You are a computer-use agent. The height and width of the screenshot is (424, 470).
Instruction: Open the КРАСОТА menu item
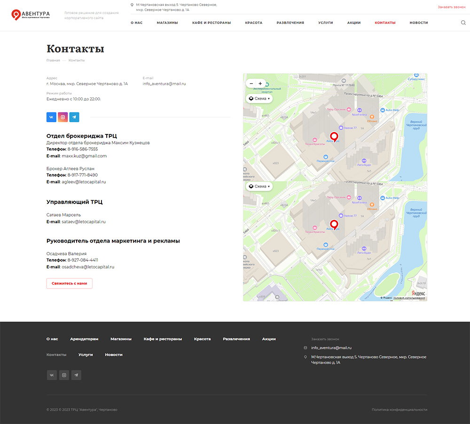[254, 23]
